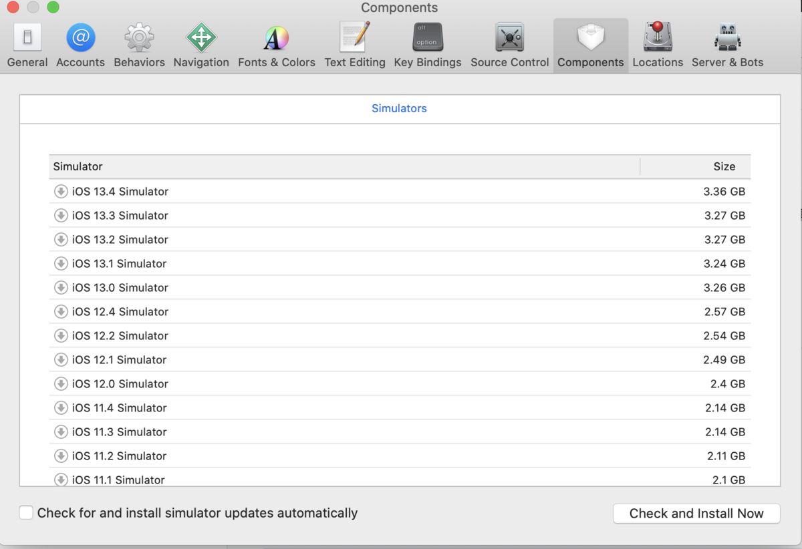Viewport: 802px width, 549px height.
Task: Open the Accounts preferences pane
Action: 80,45
